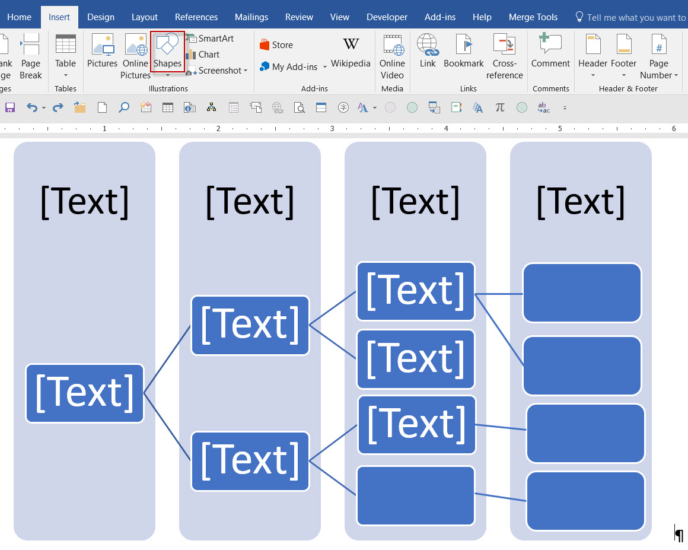The image size is (688, 550).
Task: Open the Wikipedia add-in
Action: point(351,53)
